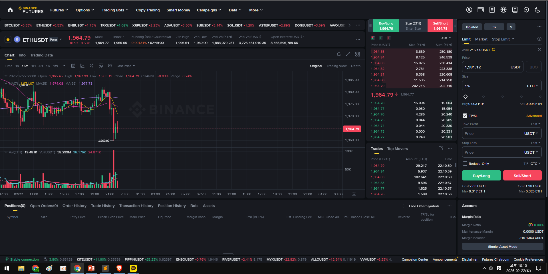The height and width of the screenshot is (274, 548).
Task: Click the green Buy/Long order button
Action: click(481, 176)
